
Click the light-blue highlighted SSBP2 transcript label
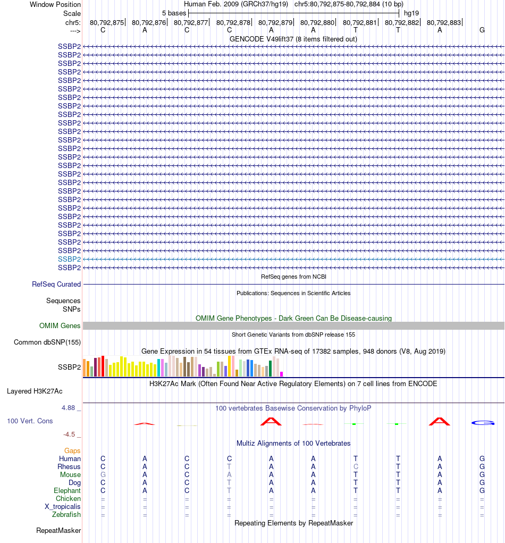[x=69, y=259]
